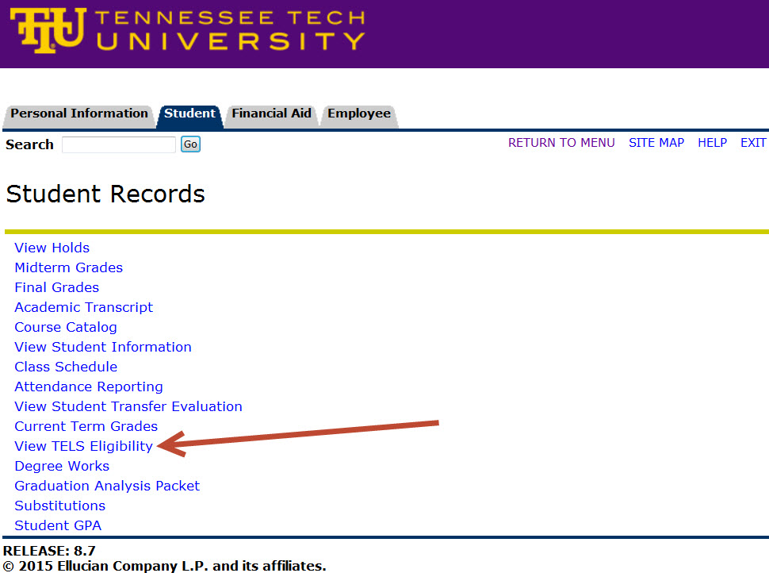The width and height of the screenshot is (769, 573).
Task: Click View TELS Eligibility link
Action: coord(83,446)
